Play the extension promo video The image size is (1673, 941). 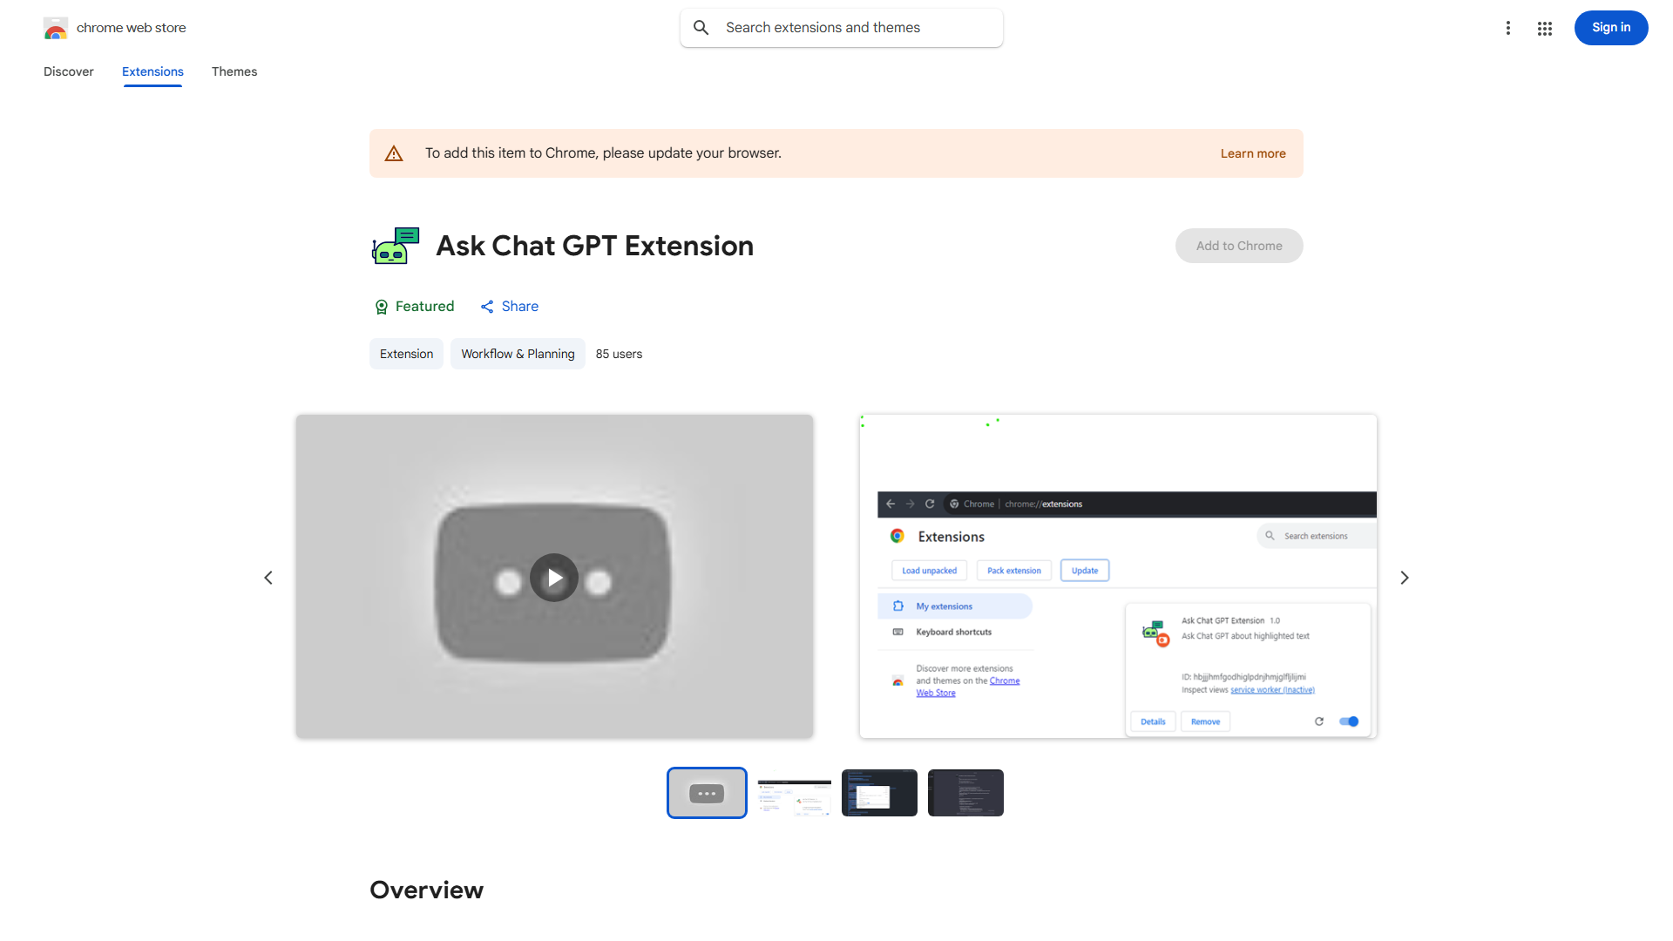554,577
